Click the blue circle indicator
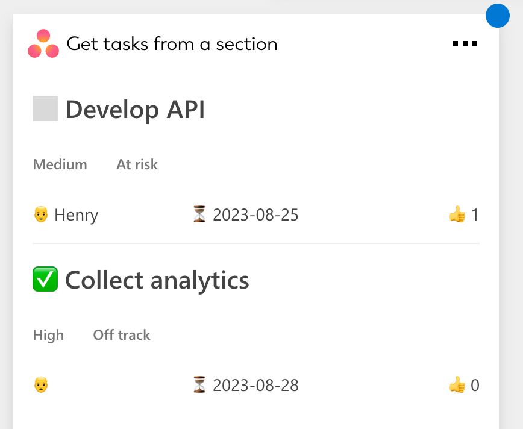The image size is (523, 429). point(498,16)
